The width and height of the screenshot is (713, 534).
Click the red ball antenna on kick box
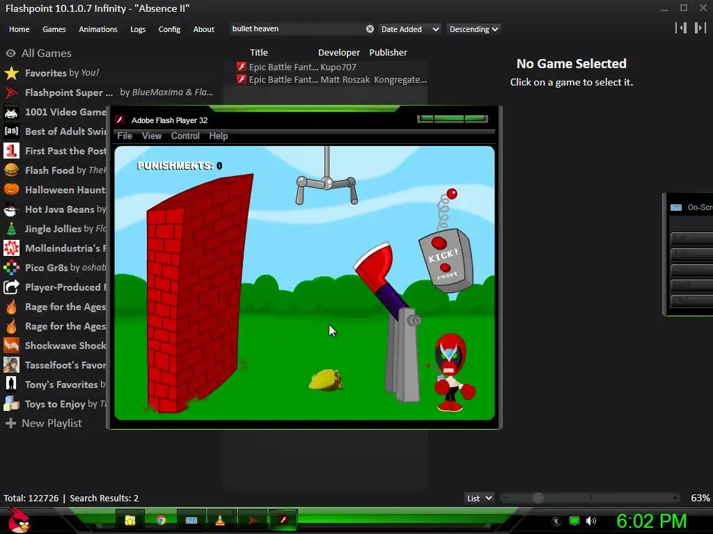click(452, 194)
